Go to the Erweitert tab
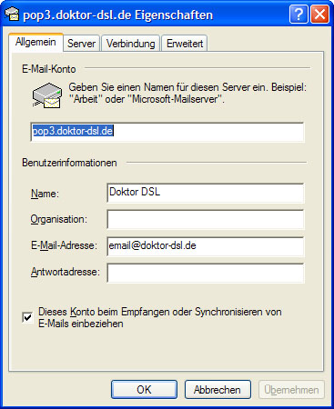Image resolution: width=334 pixels, height=409 pixels. pyautogui.click(x=185, y=44)
